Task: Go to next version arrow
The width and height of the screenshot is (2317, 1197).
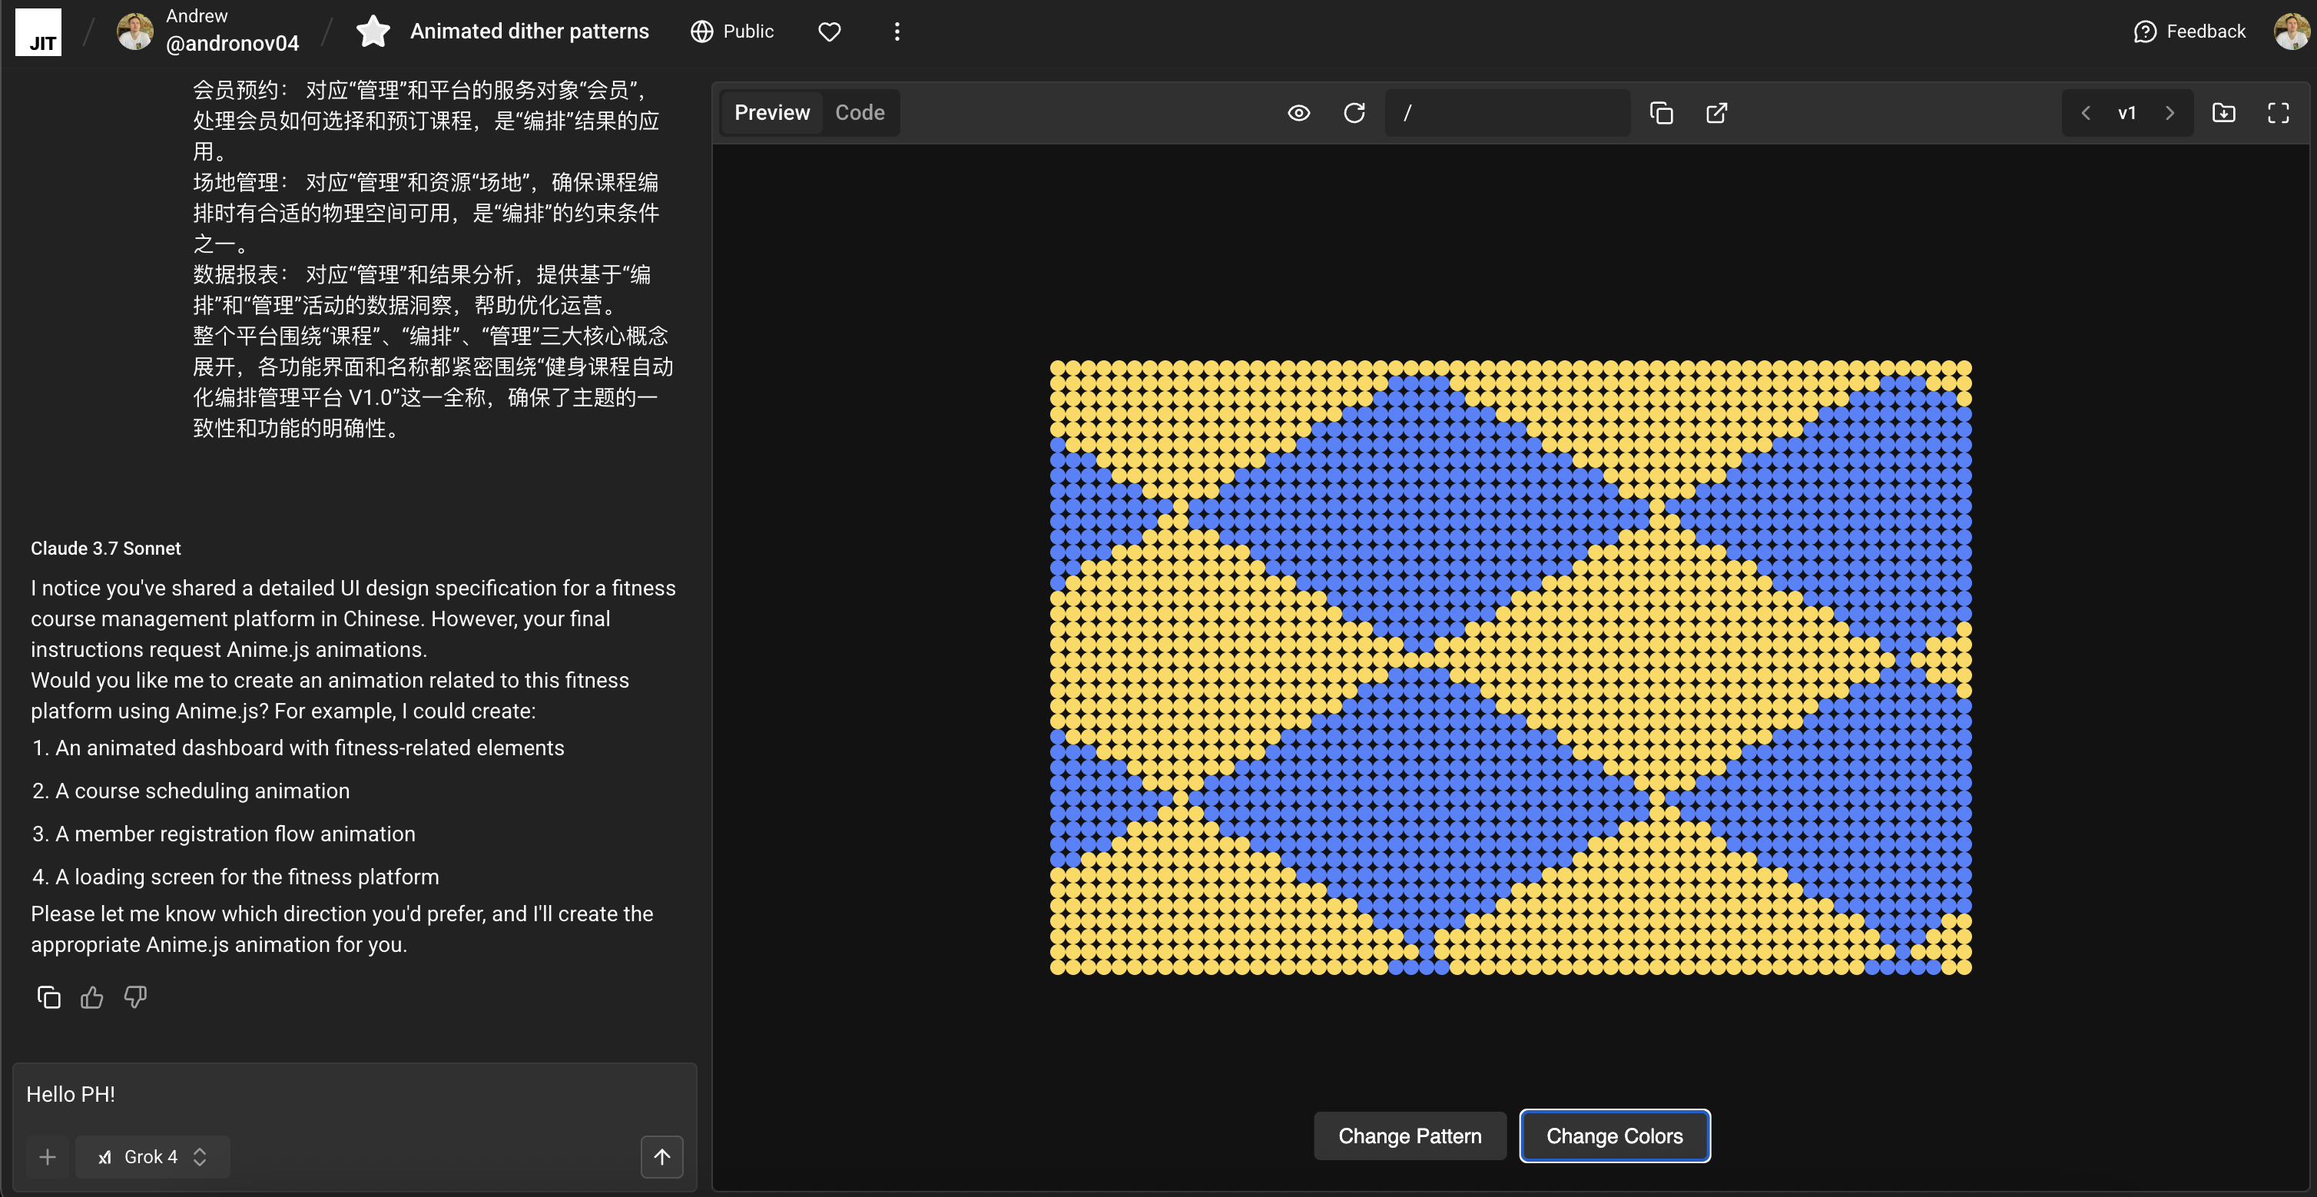Action: (x=2169, y=112)
